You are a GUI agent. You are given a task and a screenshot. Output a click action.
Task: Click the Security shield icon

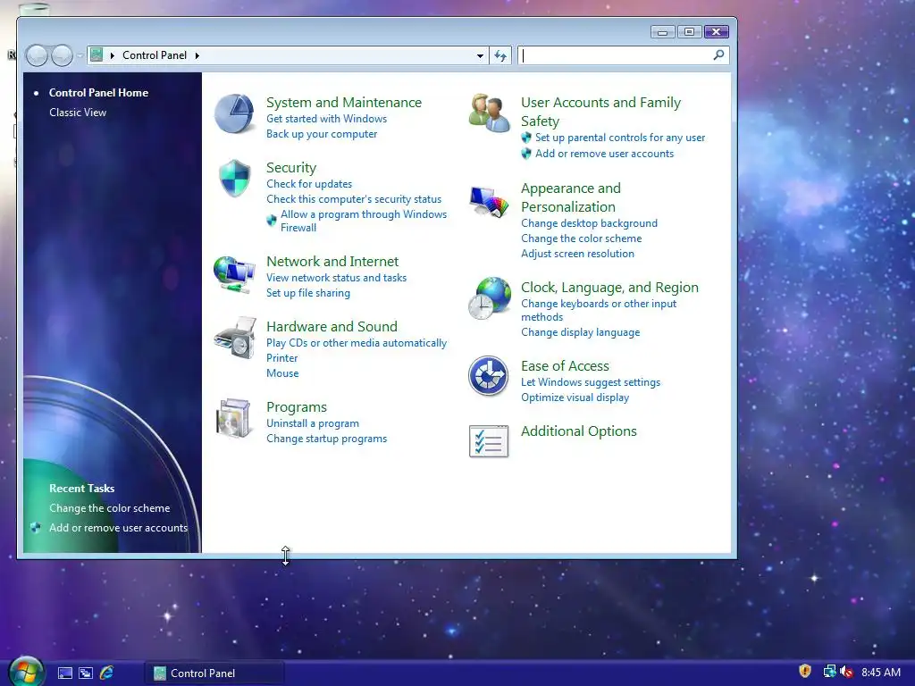pyautogui.click(x=235, y=178)
